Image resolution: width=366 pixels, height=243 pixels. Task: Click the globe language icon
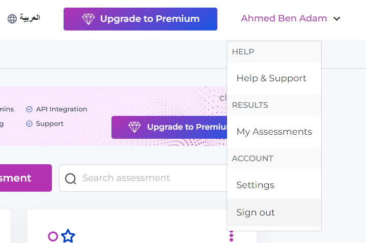(x=12, y=19)
